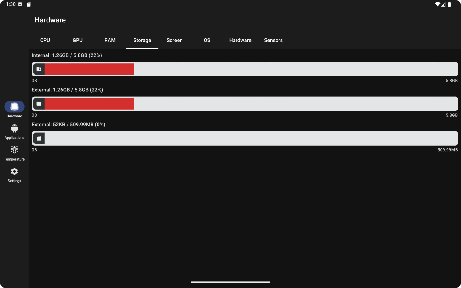Switch to the Sensors tab
This screenshot has height=288, width=461.
point(273,40)
